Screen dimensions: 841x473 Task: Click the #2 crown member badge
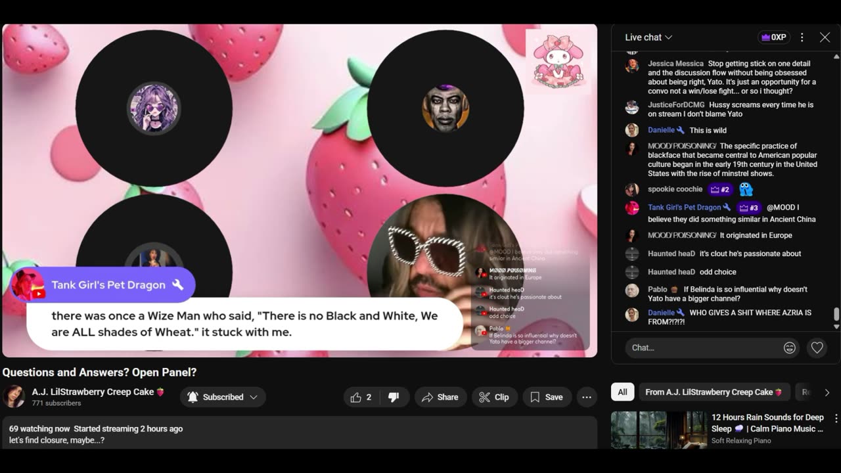pos(720,189)
